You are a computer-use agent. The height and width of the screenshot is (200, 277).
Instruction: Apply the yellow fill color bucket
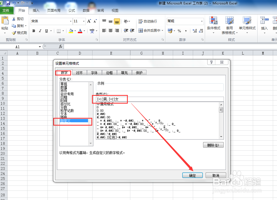coord(71,31)
